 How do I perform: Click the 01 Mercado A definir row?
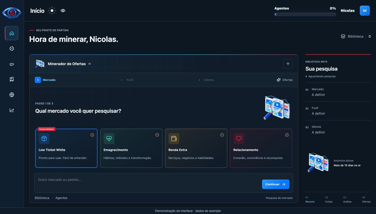coord(338,92)
